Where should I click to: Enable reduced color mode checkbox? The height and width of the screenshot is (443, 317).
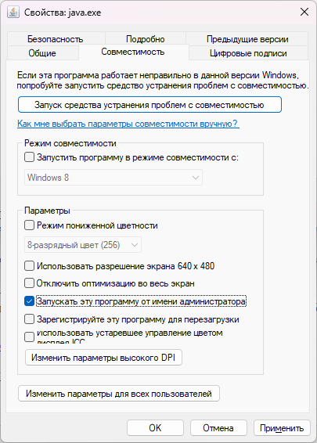(x=30, y=225)
